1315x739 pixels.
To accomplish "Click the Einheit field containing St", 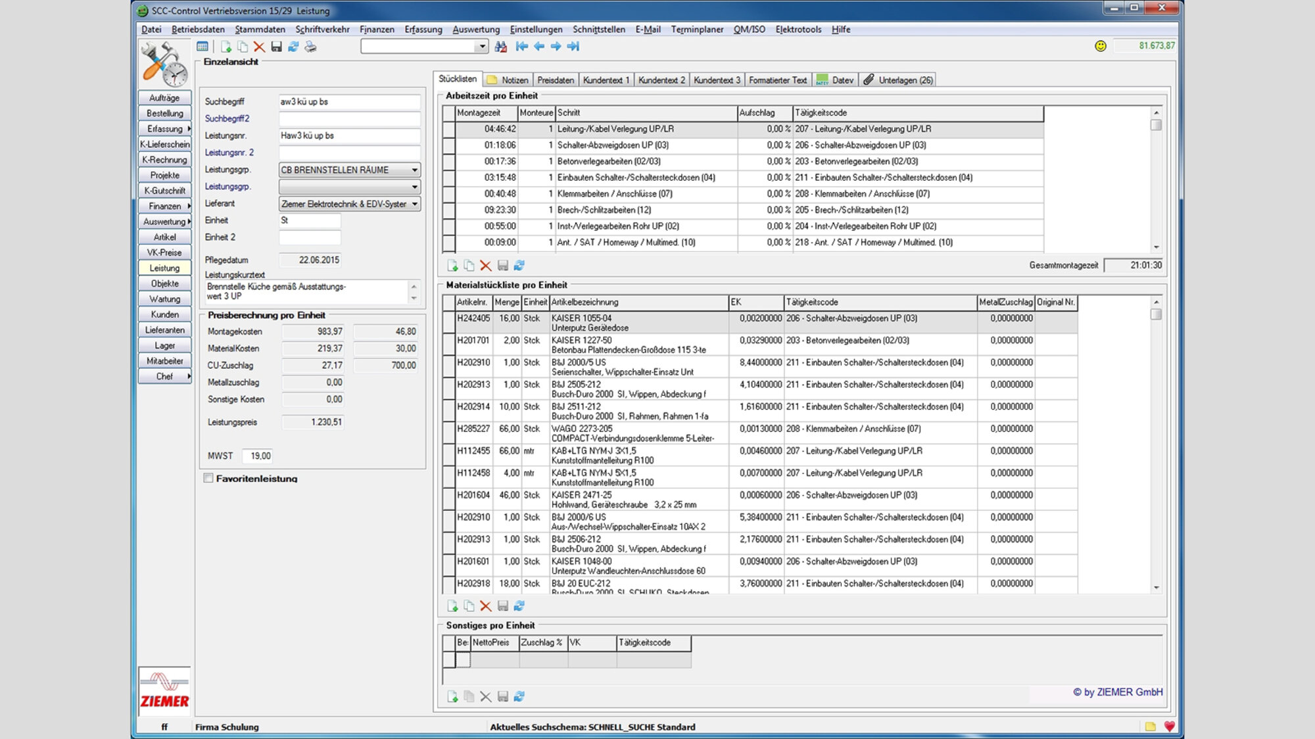I will (x=310, y=220).
